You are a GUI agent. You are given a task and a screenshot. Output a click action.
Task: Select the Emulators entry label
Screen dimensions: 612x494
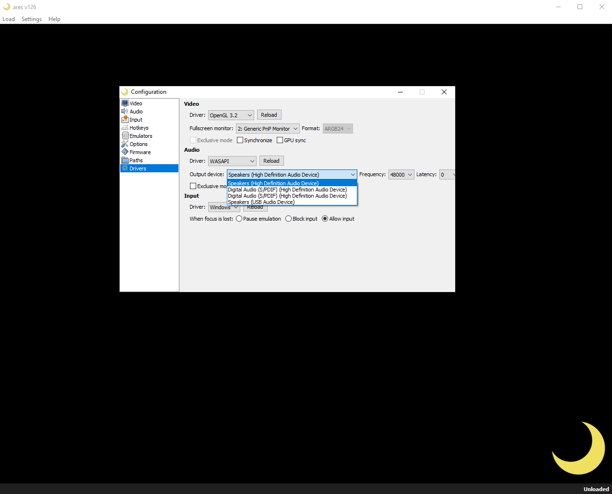141,136
